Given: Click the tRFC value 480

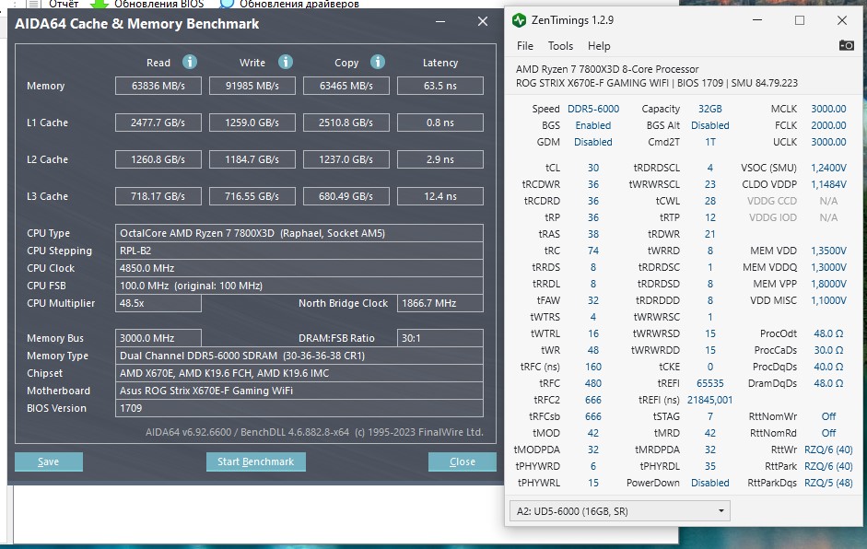Looking at the screenshot, I should point(593,383).
